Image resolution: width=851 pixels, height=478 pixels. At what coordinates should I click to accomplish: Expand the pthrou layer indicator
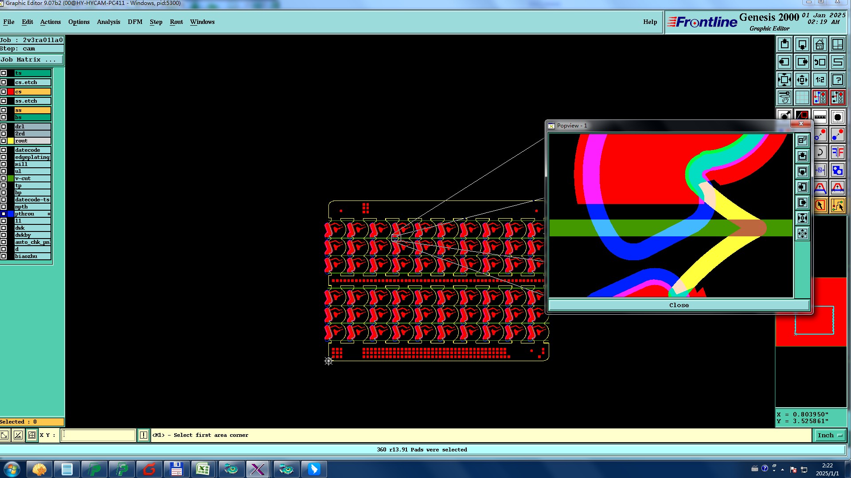pos(49,214)
